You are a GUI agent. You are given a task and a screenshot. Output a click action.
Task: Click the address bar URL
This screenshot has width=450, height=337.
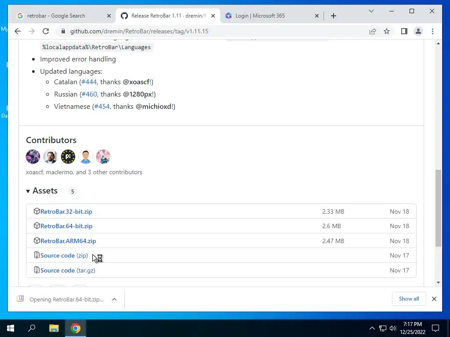tap(139, 31)
